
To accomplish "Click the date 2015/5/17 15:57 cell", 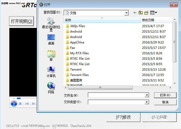I will [x=154, y=48].
